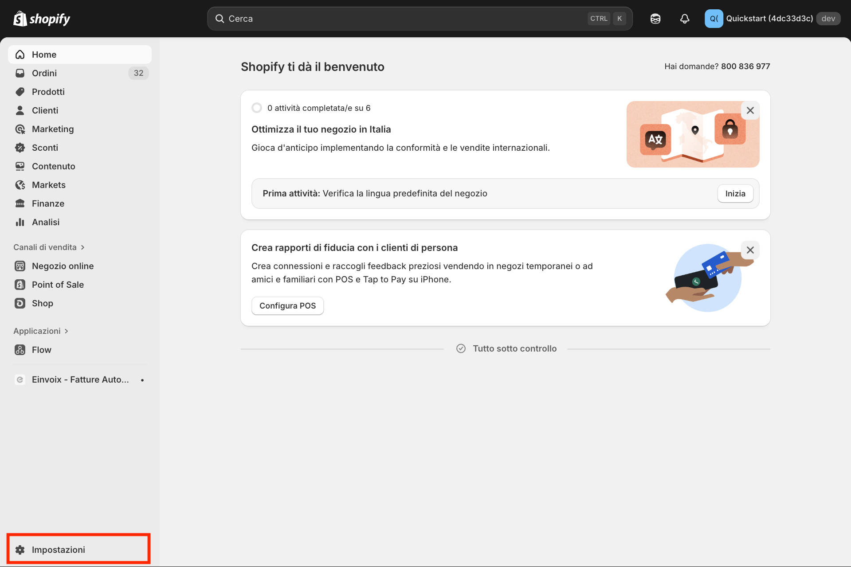851x567 pixels.
Task: Open the Negozio online channel
Action: point(63,266)
